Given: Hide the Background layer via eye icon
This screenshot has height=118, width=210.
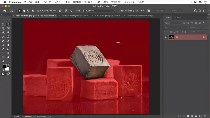Looking at the screenshot, I should click(x=166, y=37).
